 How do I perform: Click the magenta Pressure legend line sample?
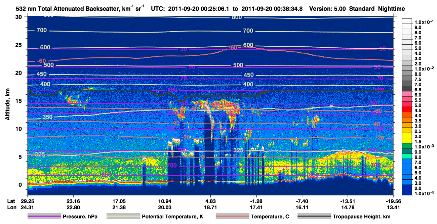click(x=44, y=217)
